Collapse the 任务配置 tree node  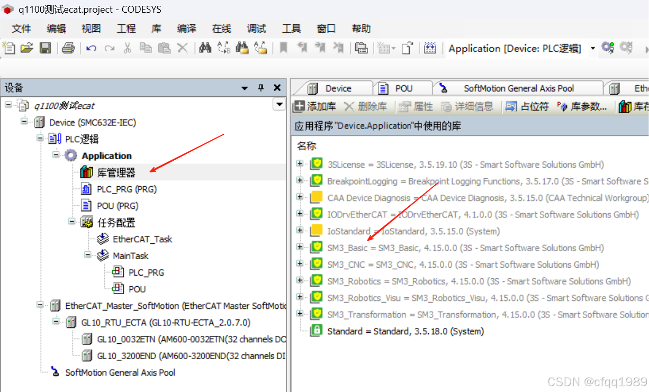tap(72, 222)
